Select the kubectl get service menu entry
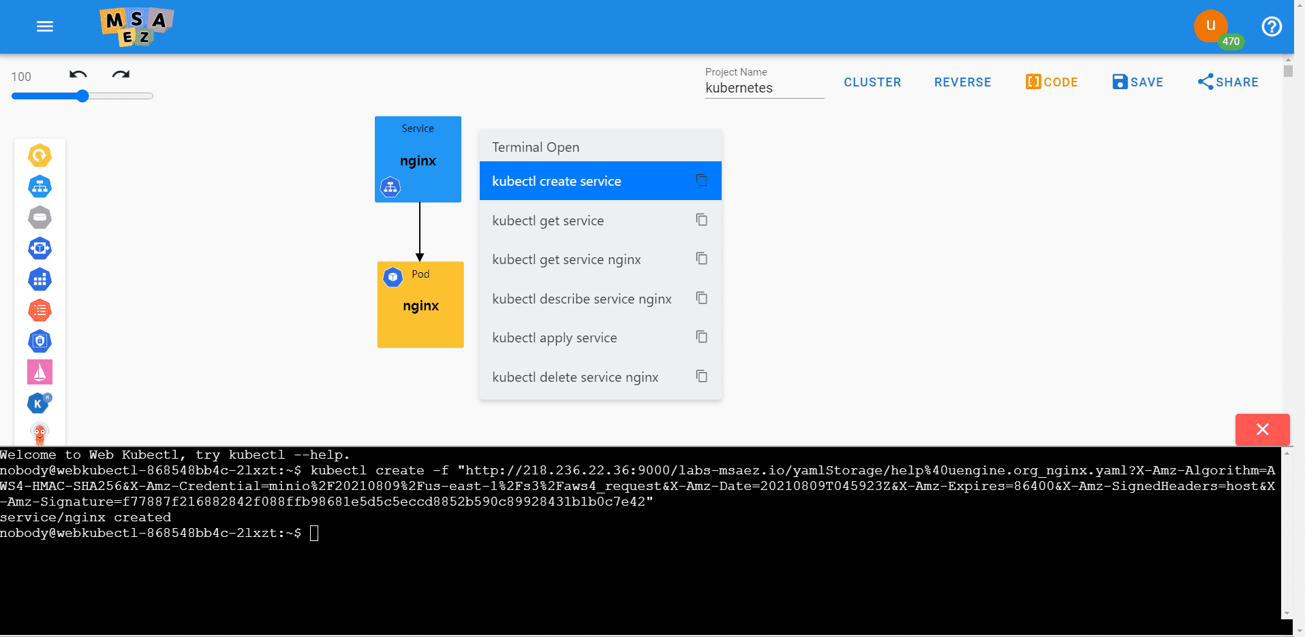The image size is (1305, 637). pyautogui.click(x=600, y=220)
